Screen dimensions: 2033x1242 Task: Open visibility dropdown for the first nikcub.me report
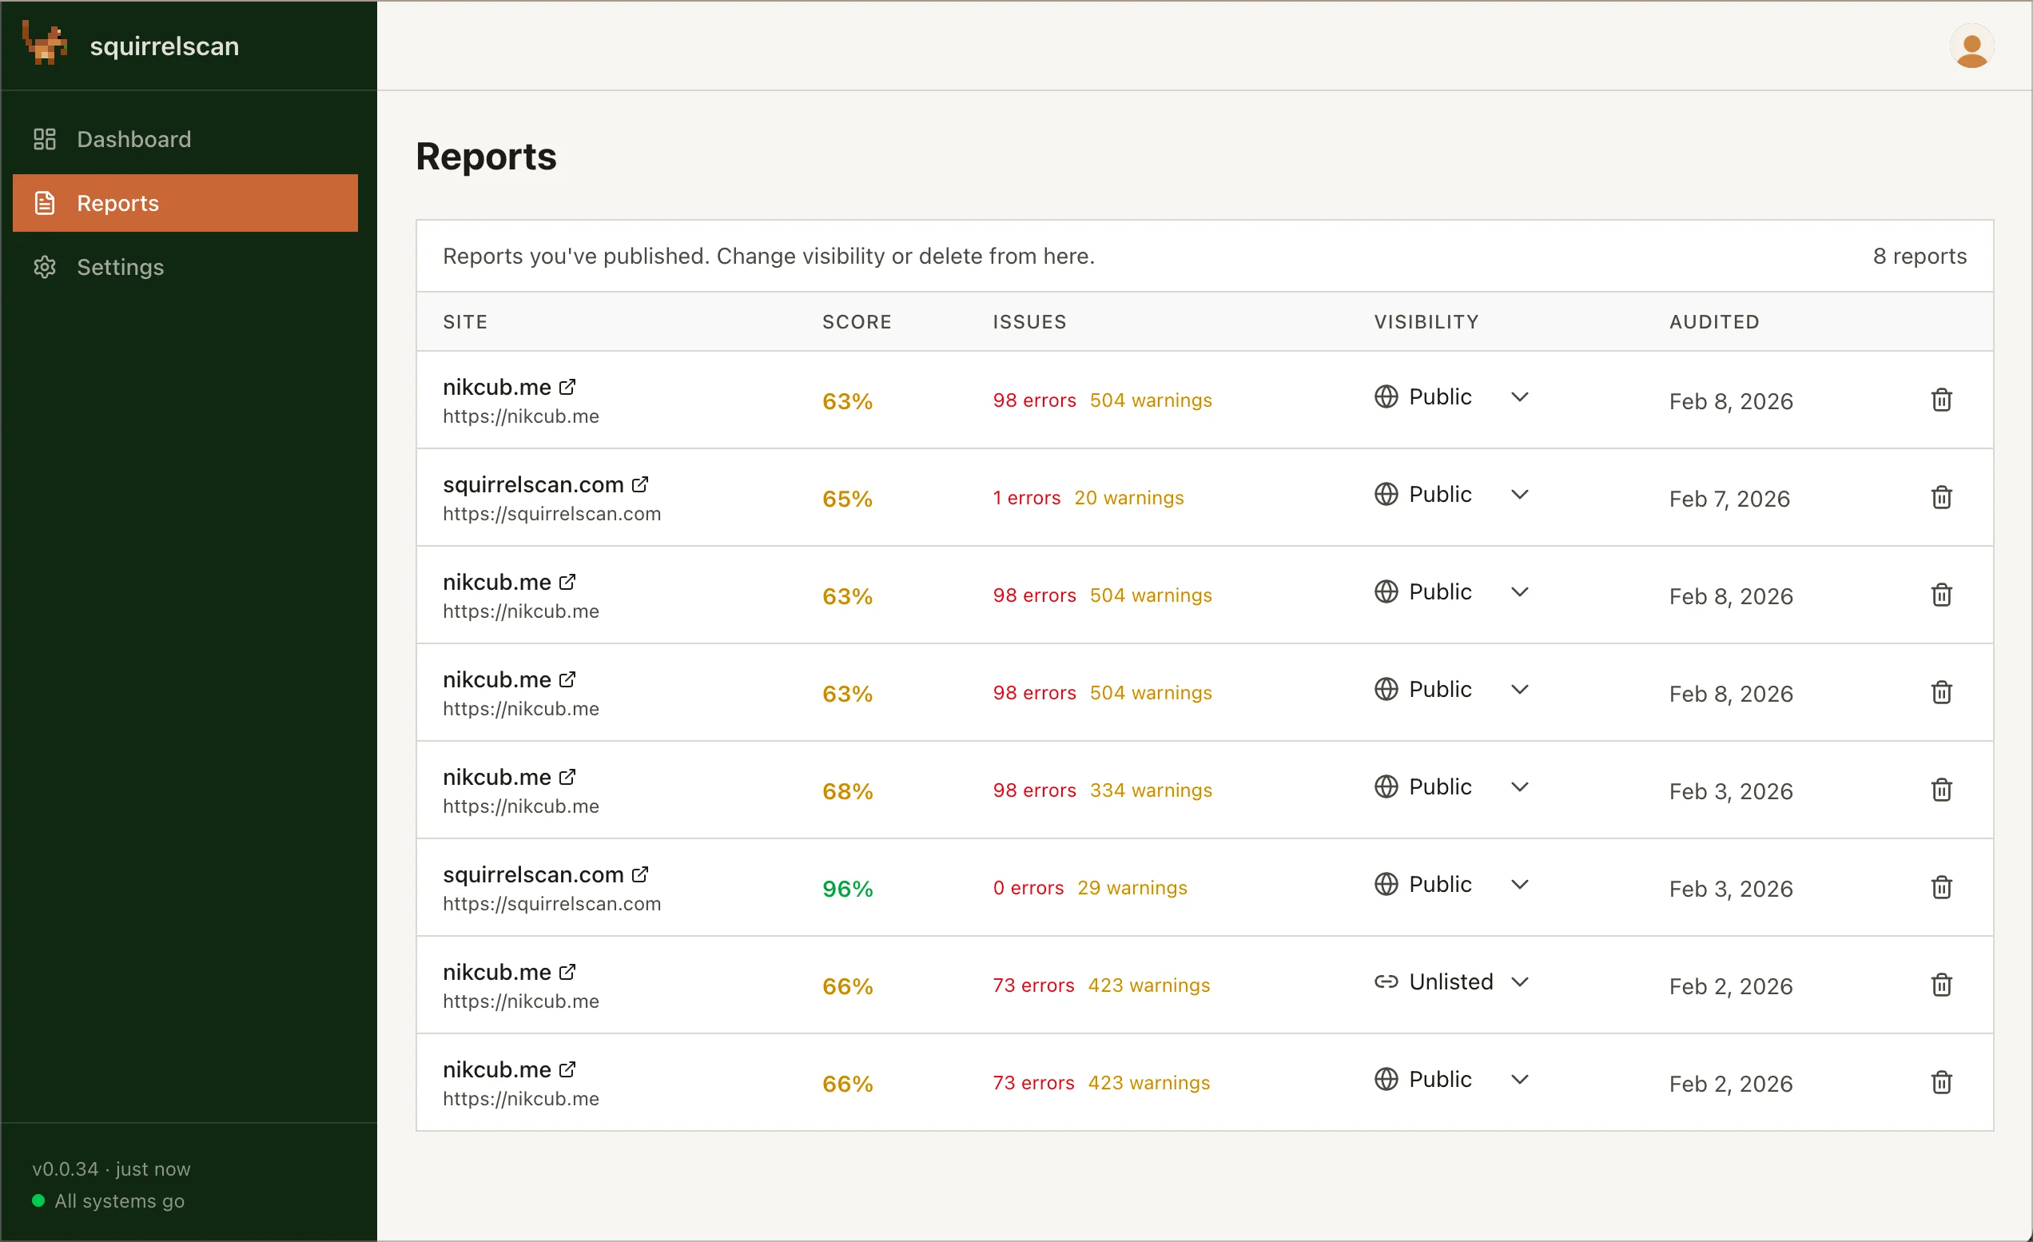(x=1521, y=396)
